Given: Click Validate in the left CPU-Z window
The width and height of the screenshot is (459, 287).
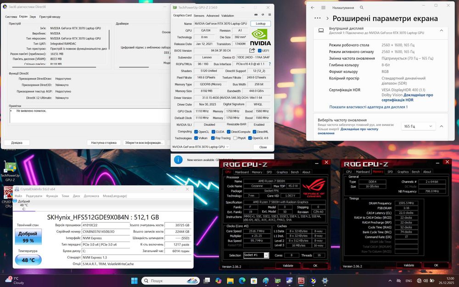Looking at the screenshot, I should [288, 265].
